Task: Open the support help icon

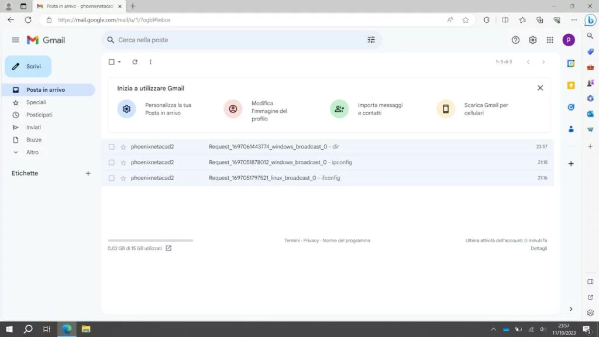Action: pyautogui.click(x=515, y=40)
